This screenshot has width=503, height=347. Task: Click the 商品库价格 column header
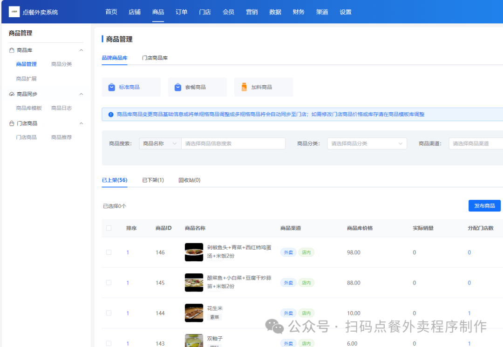pos(360,228)
